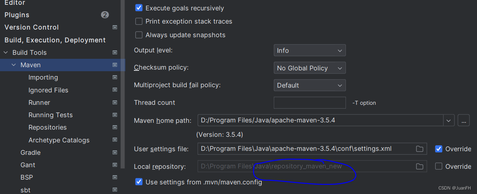The image size is (477, 194).
Task: Click the -T option hint text
Action: coord(364,103)
